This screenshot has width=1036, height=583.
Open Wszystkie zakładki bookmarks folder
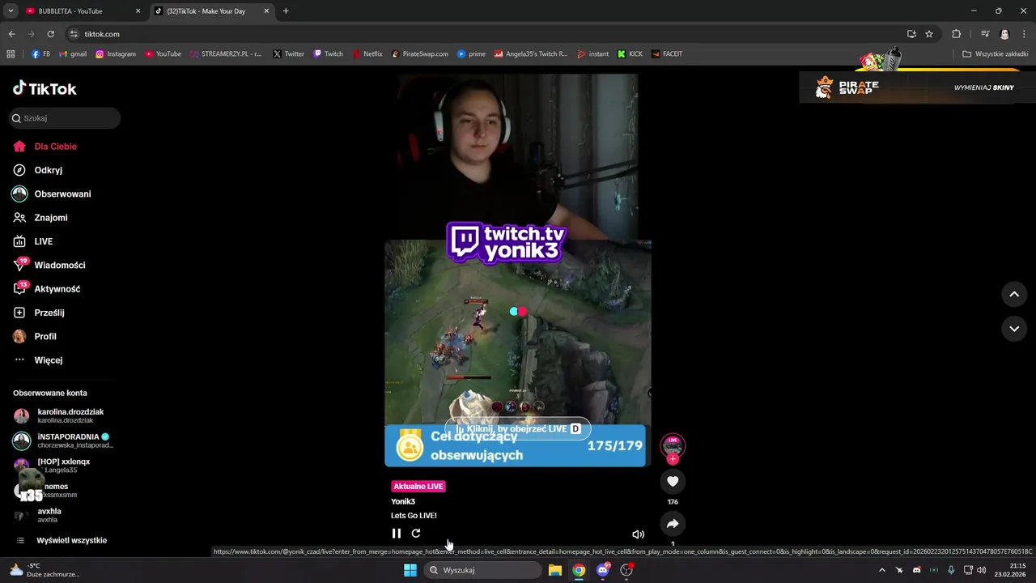pos(996,54)
